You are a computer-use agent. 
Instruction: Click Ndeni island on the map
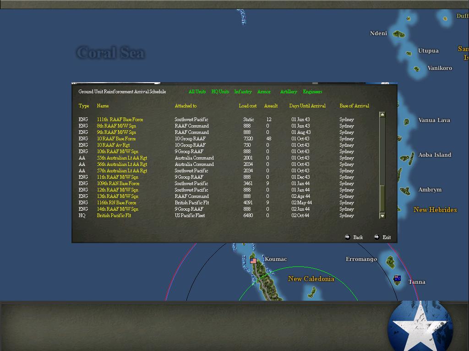click(399, 34)
